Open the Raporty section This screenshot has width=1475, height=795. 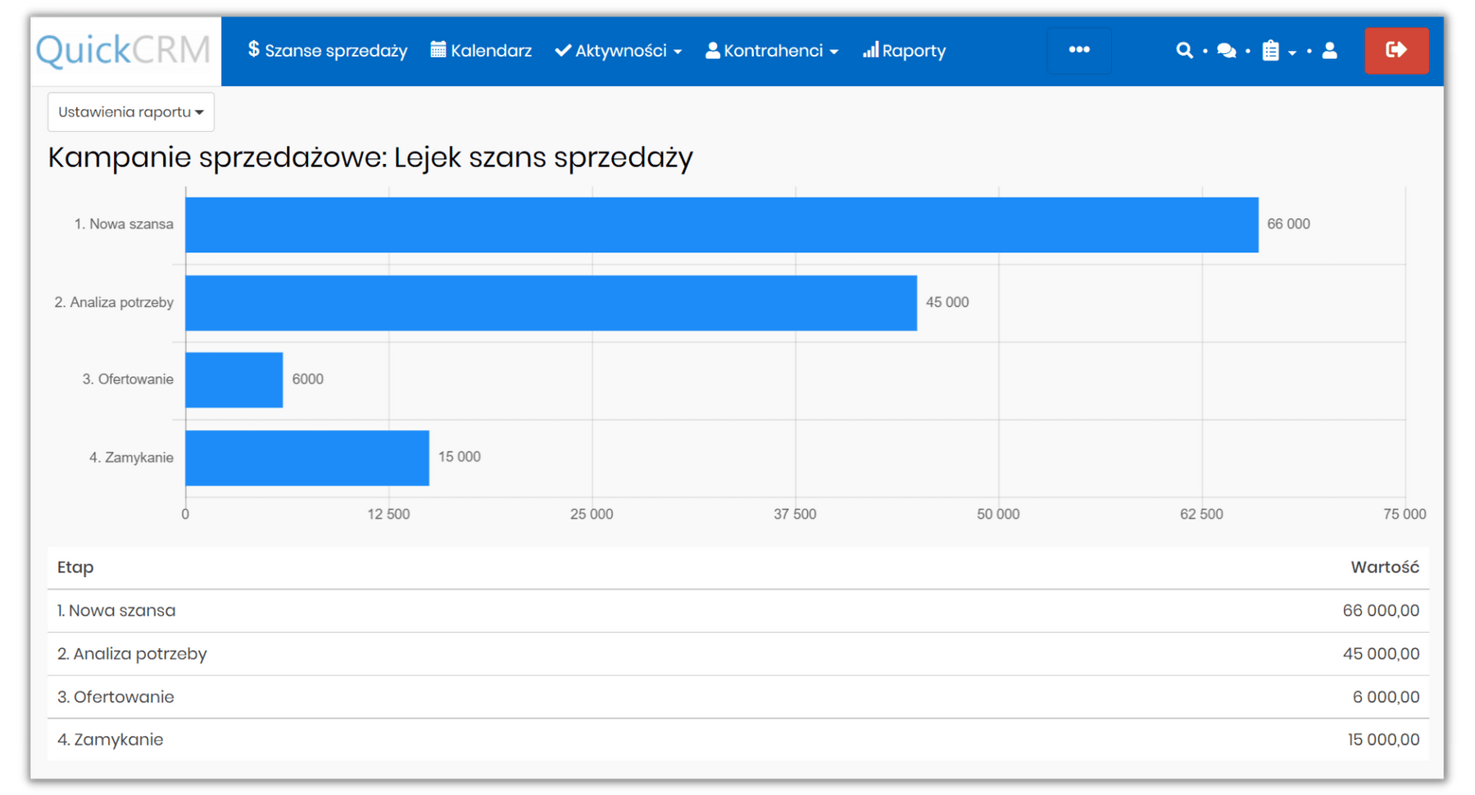[914, 50]
